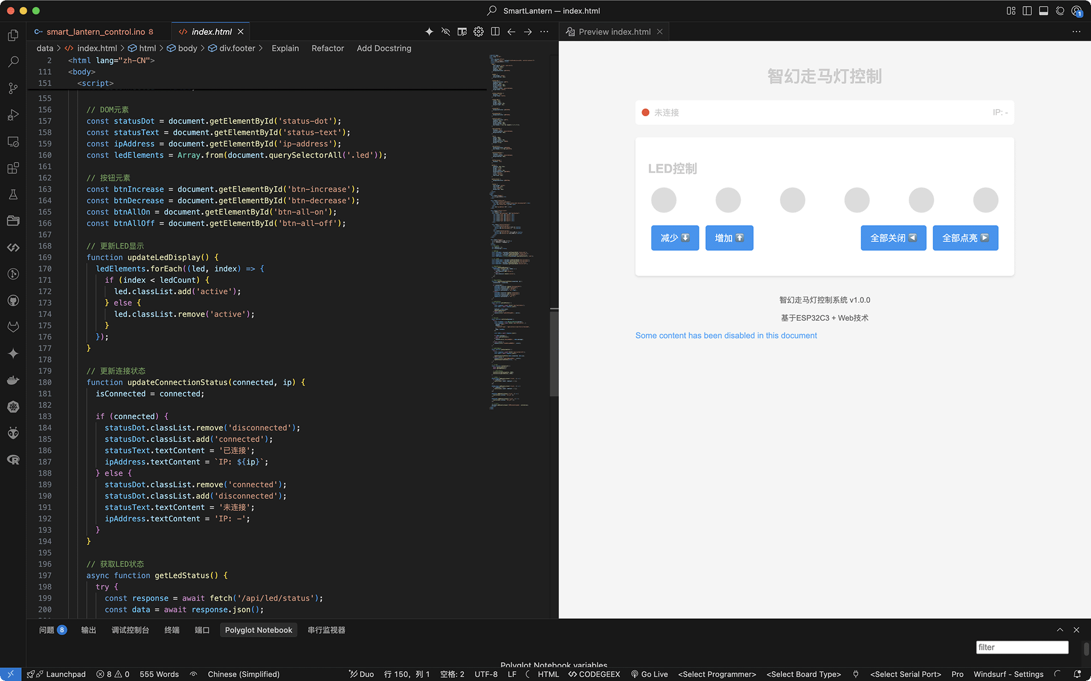The height and width of the screenshot is (681, 1091).
Task: Open the Extensions view
Action: coord(13,168)
